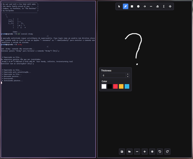Choose the red color swatch
Image resolution: width=193 pixels, height=159 pixels.
[115, 86]
